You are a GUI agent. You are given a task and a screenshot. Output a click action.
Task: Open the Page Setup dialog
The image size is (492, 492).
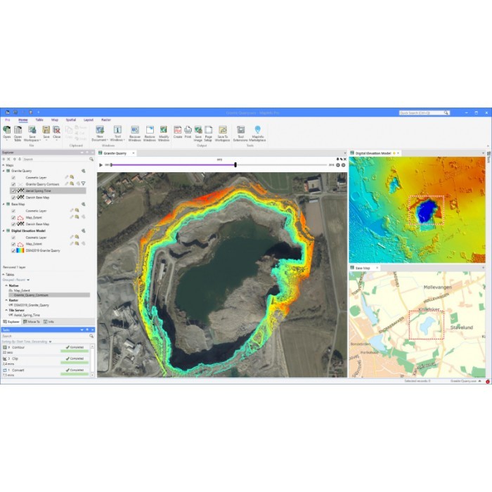click(x=208, y=130)
